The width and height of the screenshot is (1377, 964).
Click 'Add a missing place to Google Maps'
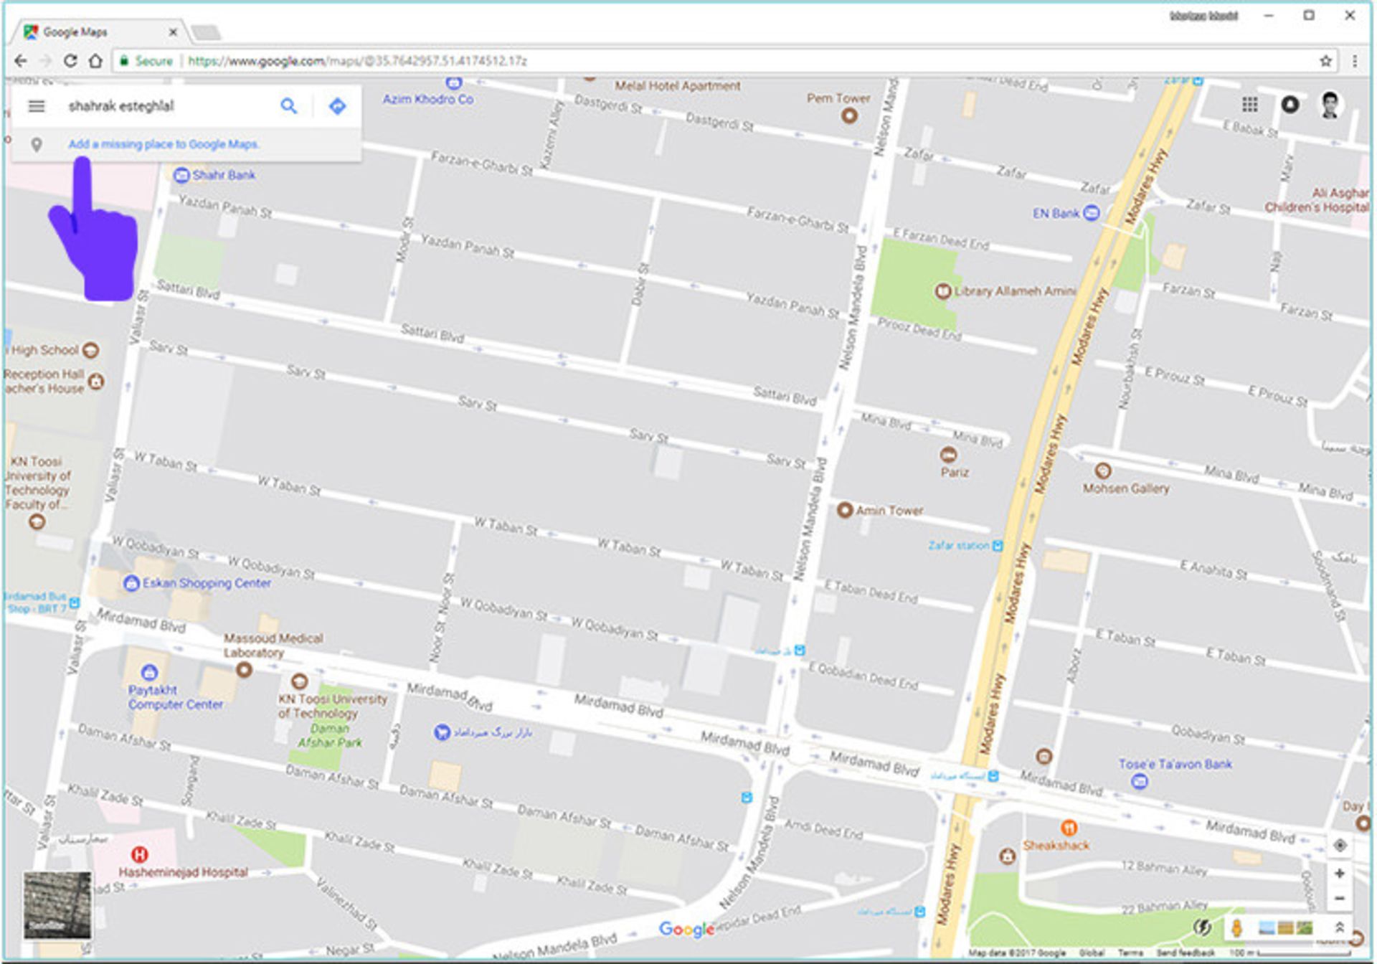pos(164,144)
